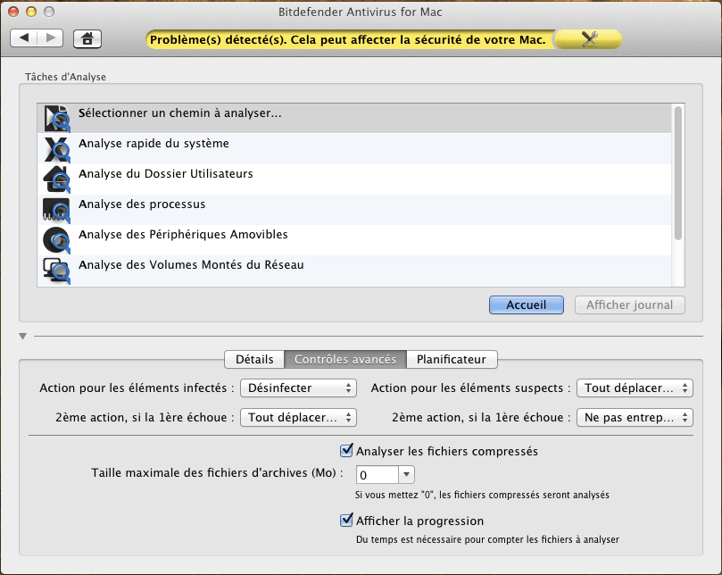722x575 pixels.
Task: Open the Désinfecter dropdown for infected items
Action: (299, 387)
